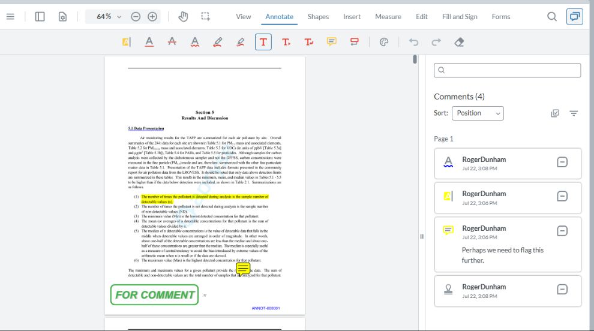Switch to the Annotate tab
Image resolution: width=594 pixels, height=331 pixels.
(x=279, y=17)
